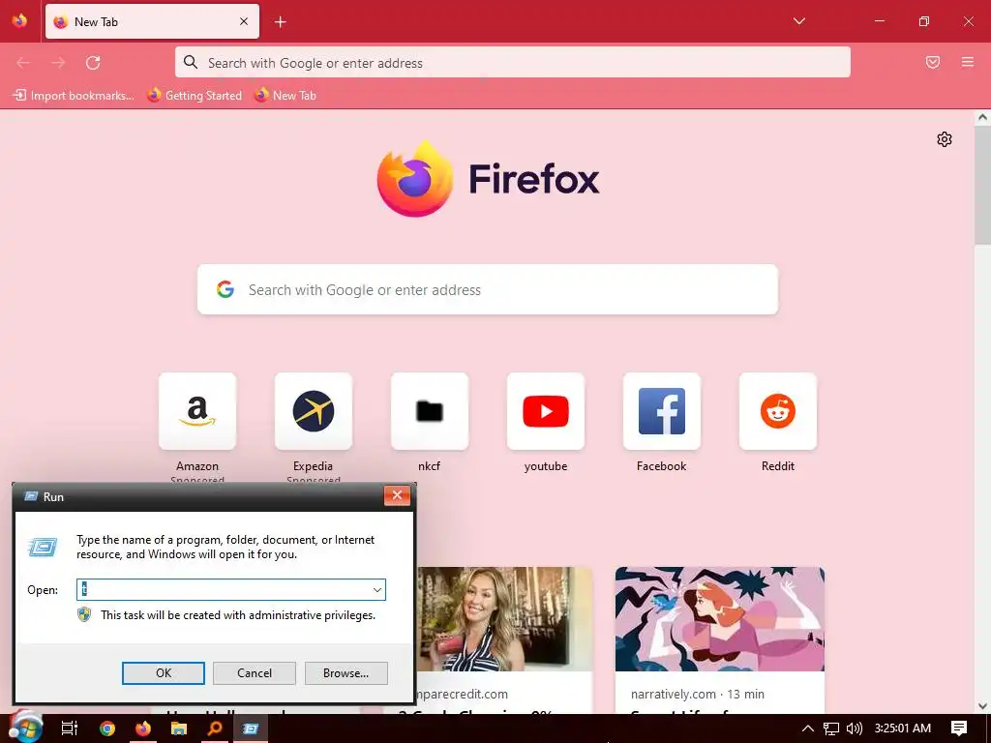The image size is (991, 743).
Task: Click the narratively.com source text
Action: point(674,694)
